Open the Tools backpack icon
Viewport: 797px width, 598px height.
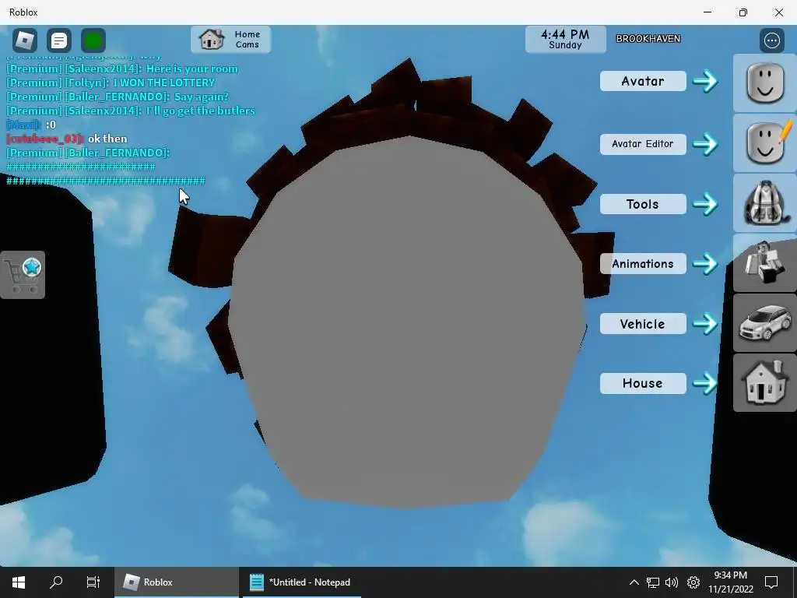click(x=765, y=203)
